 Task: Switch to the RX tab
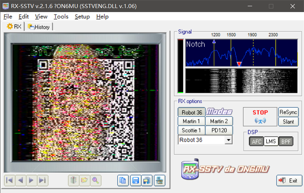[x=14, y=26]
